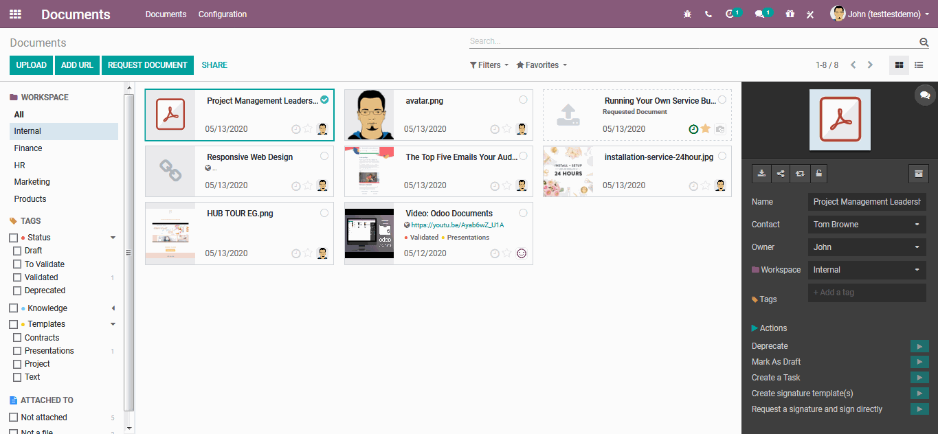Click the share icon in the right panel

780,174
